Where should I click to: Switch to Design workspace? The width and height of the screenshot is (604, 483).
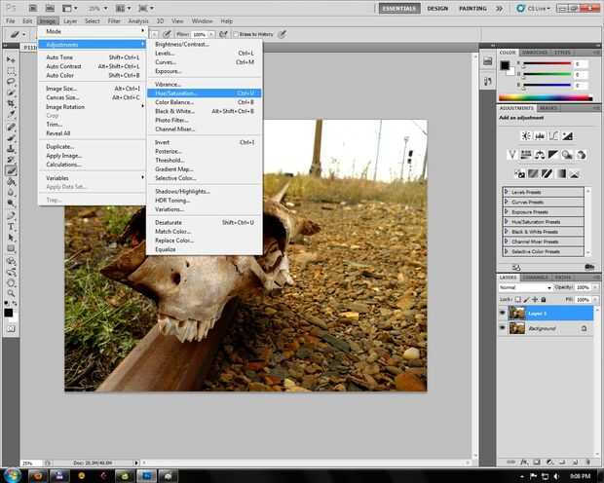(x=437, y=9)
